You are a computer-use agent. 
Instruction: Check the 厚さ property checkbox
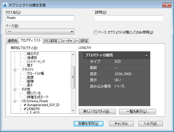pos(25,66)
